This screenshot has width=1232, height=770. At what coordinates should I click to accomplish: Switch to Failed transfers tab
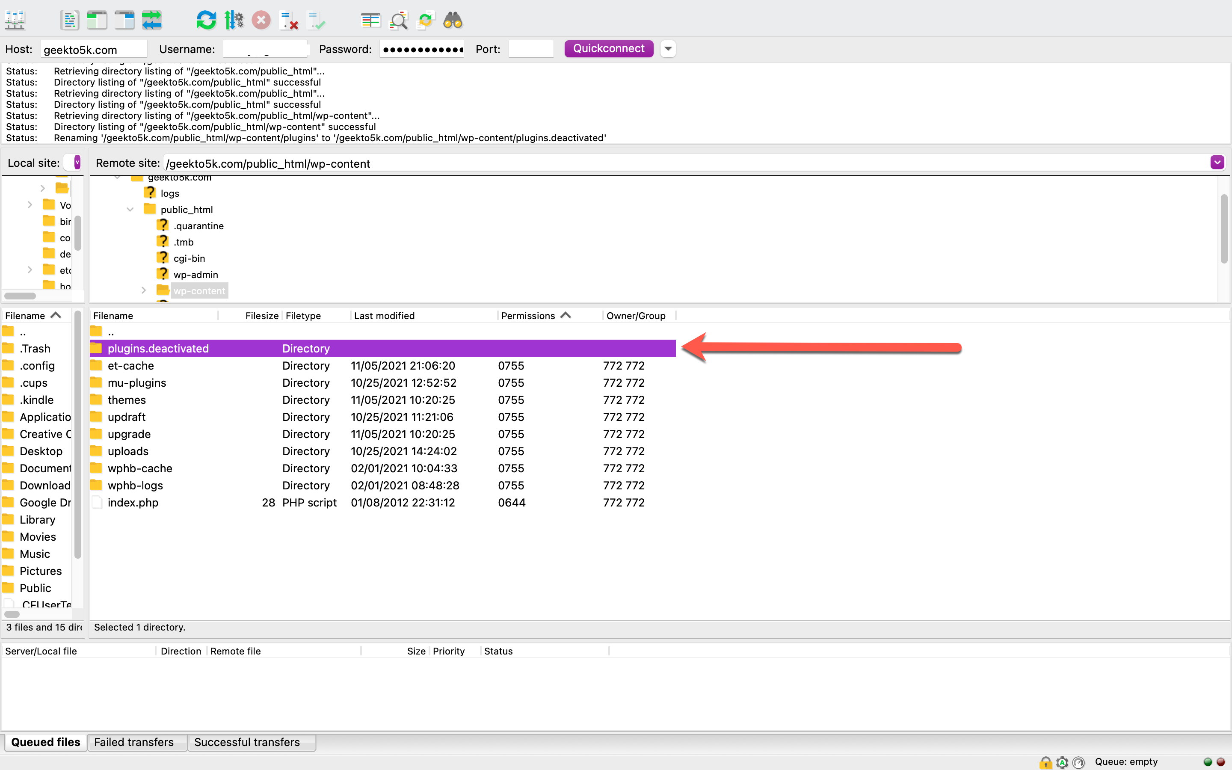click(x=134, y=742)
